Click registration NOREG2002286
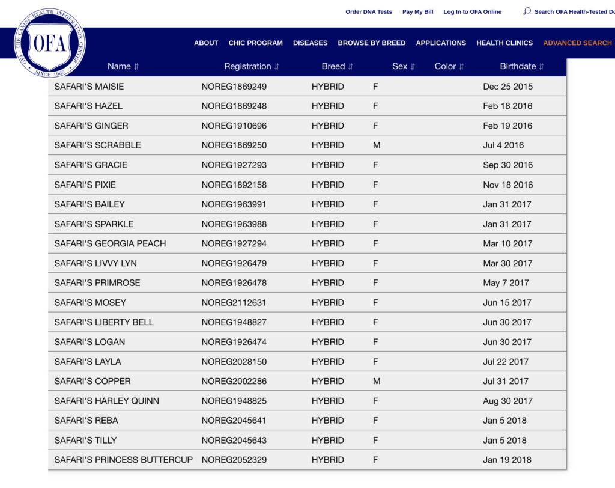 point(234,381)
